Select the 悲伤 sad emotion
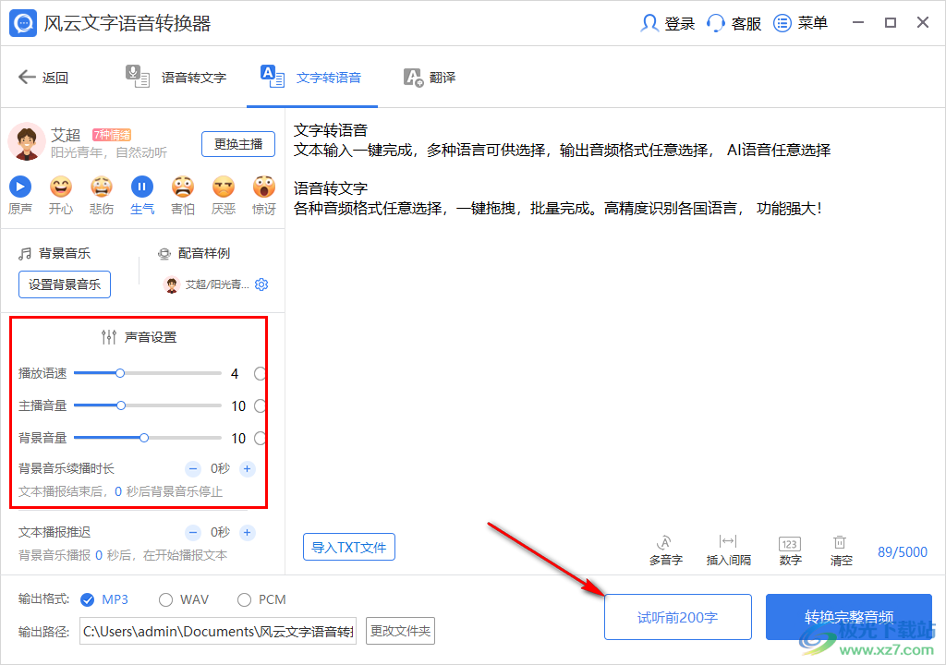This screenshot has width=946, height=665. pyautogui.click(x=102, y=187)
